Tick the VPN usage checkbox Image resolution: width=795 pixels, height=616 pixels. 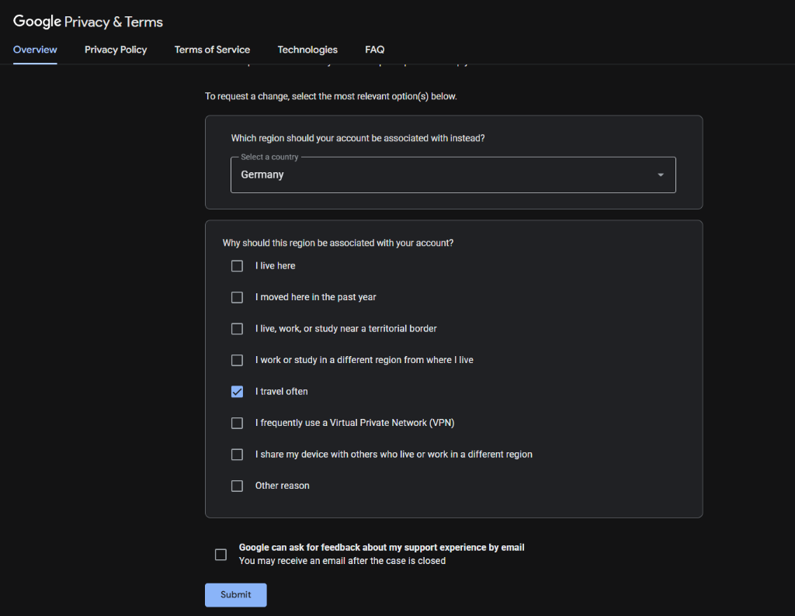pos(237,423)
